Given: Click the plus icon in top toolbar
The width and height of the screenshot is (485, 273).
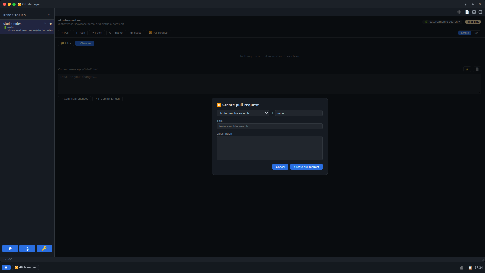Looking at the screenshot, I should click(459, 12).
